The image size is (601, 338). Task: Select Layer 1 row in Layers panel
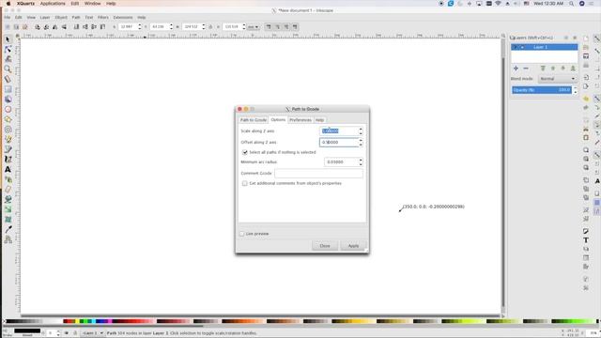click(x=545, y=47)
